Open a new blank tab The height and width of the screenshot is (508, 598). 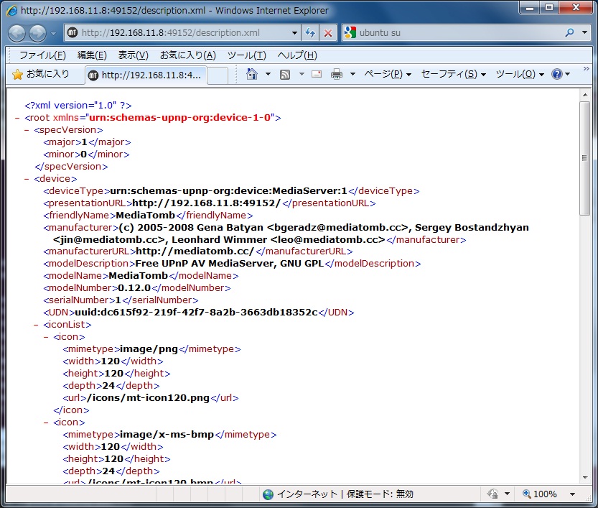[218, 75]
